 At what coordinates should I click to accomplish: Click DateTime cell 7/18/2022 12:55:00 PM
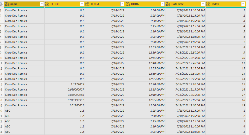click(x=186, y=47)
